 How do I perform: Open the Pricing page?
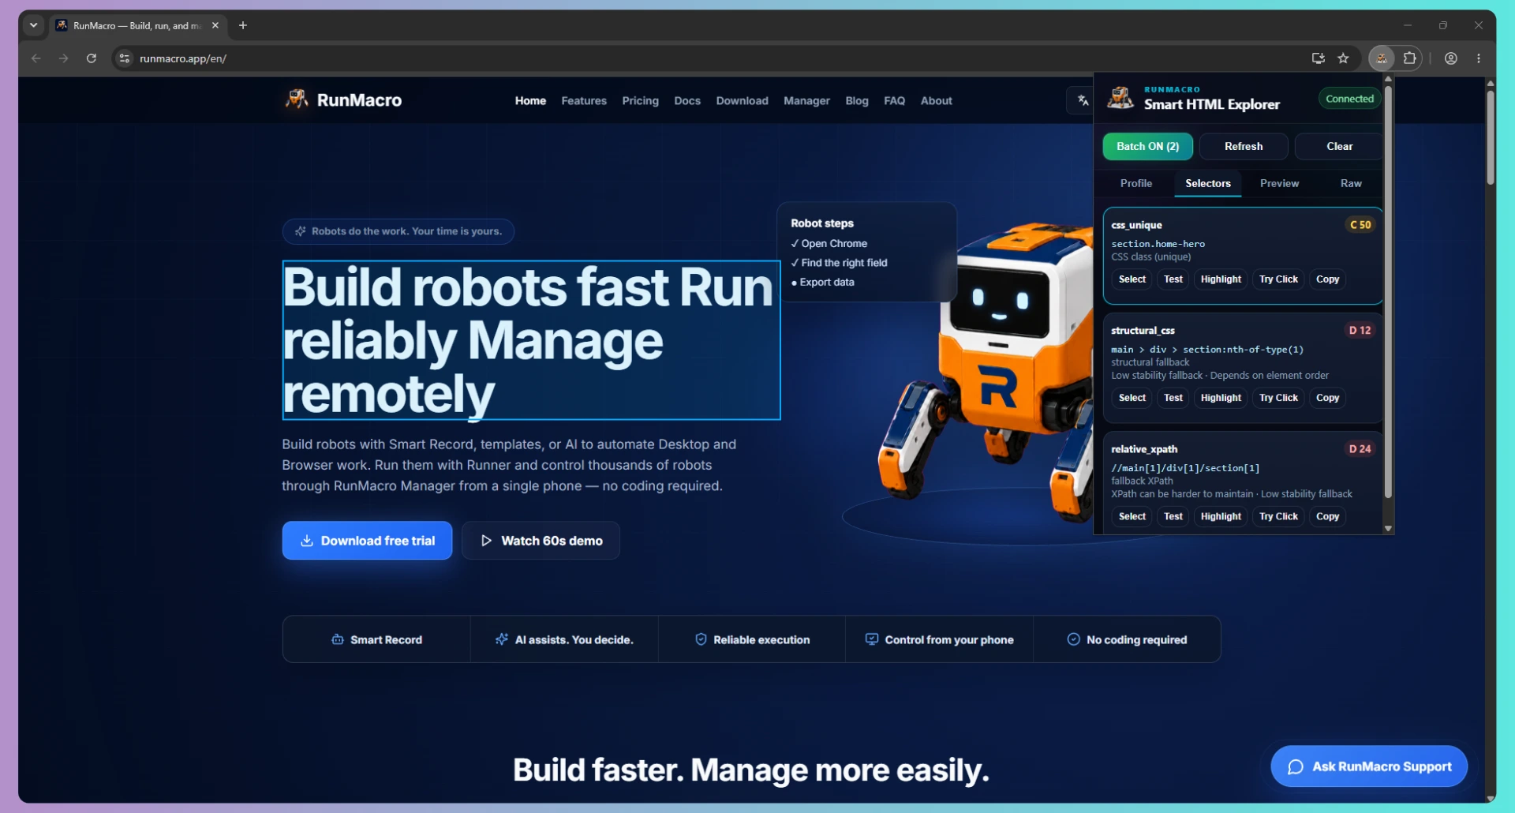point(640,100)
